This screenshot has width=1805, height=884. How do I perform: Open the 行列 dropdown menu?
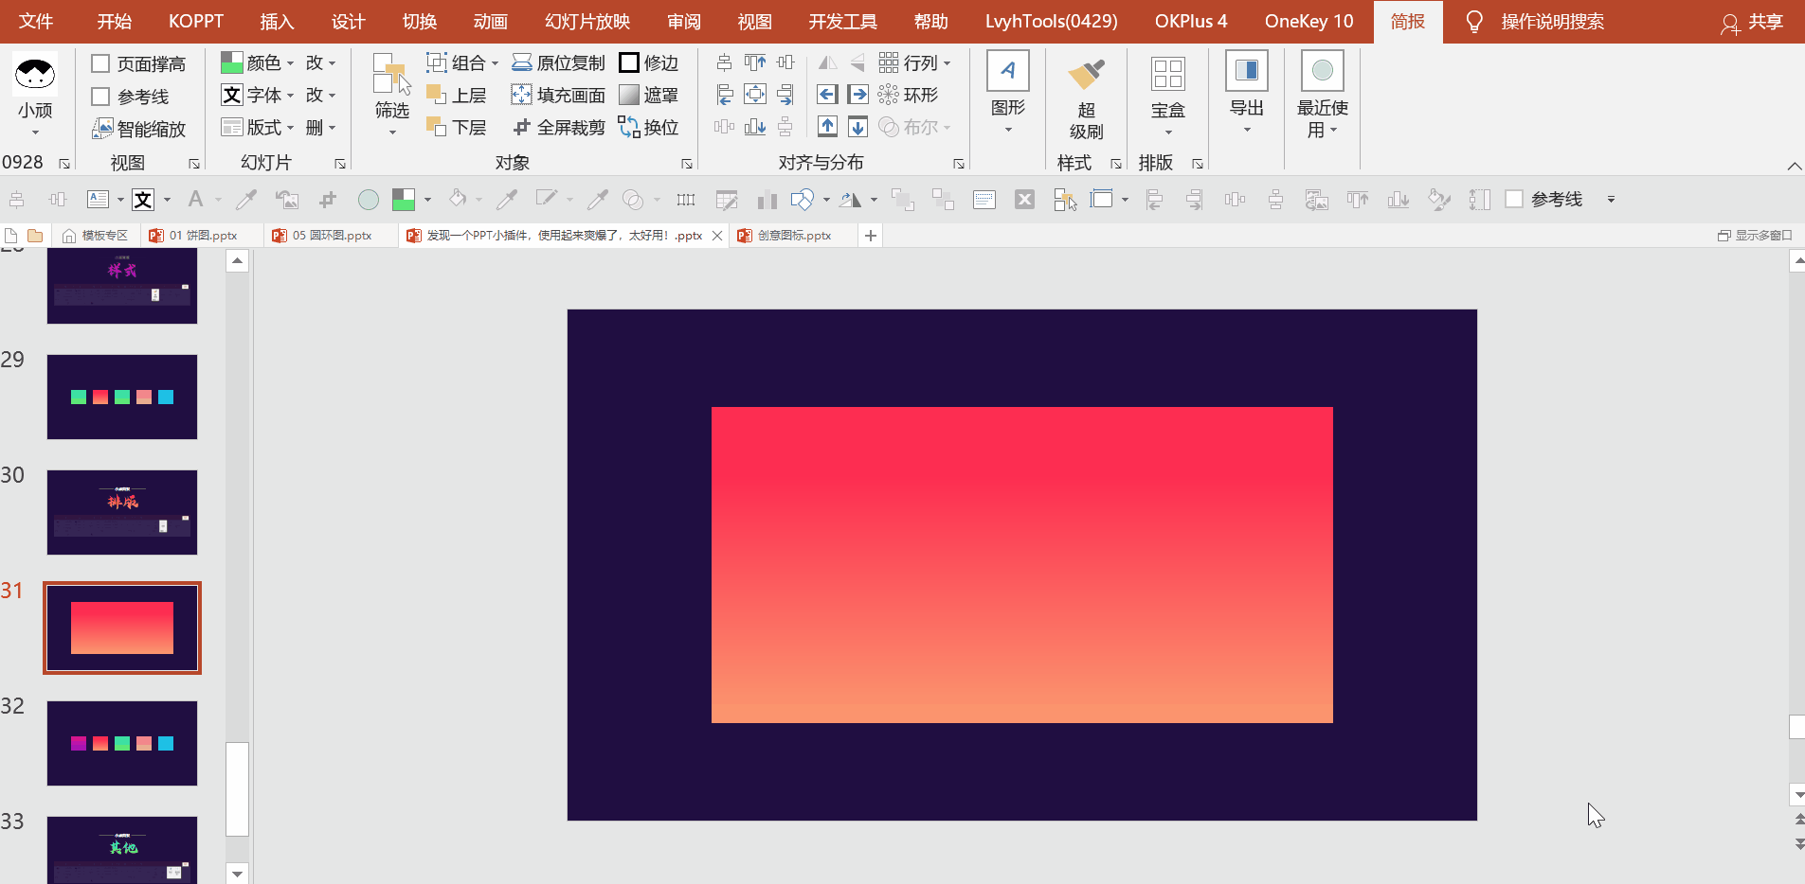coord(946,63)
